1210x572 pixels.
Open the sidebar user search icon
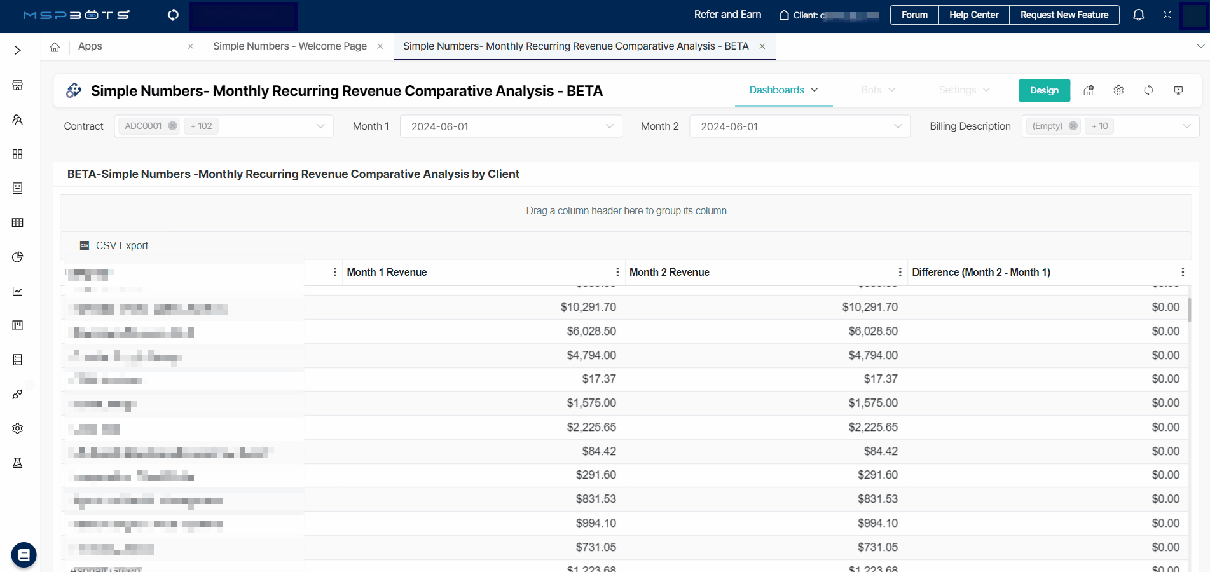[18, 119]
